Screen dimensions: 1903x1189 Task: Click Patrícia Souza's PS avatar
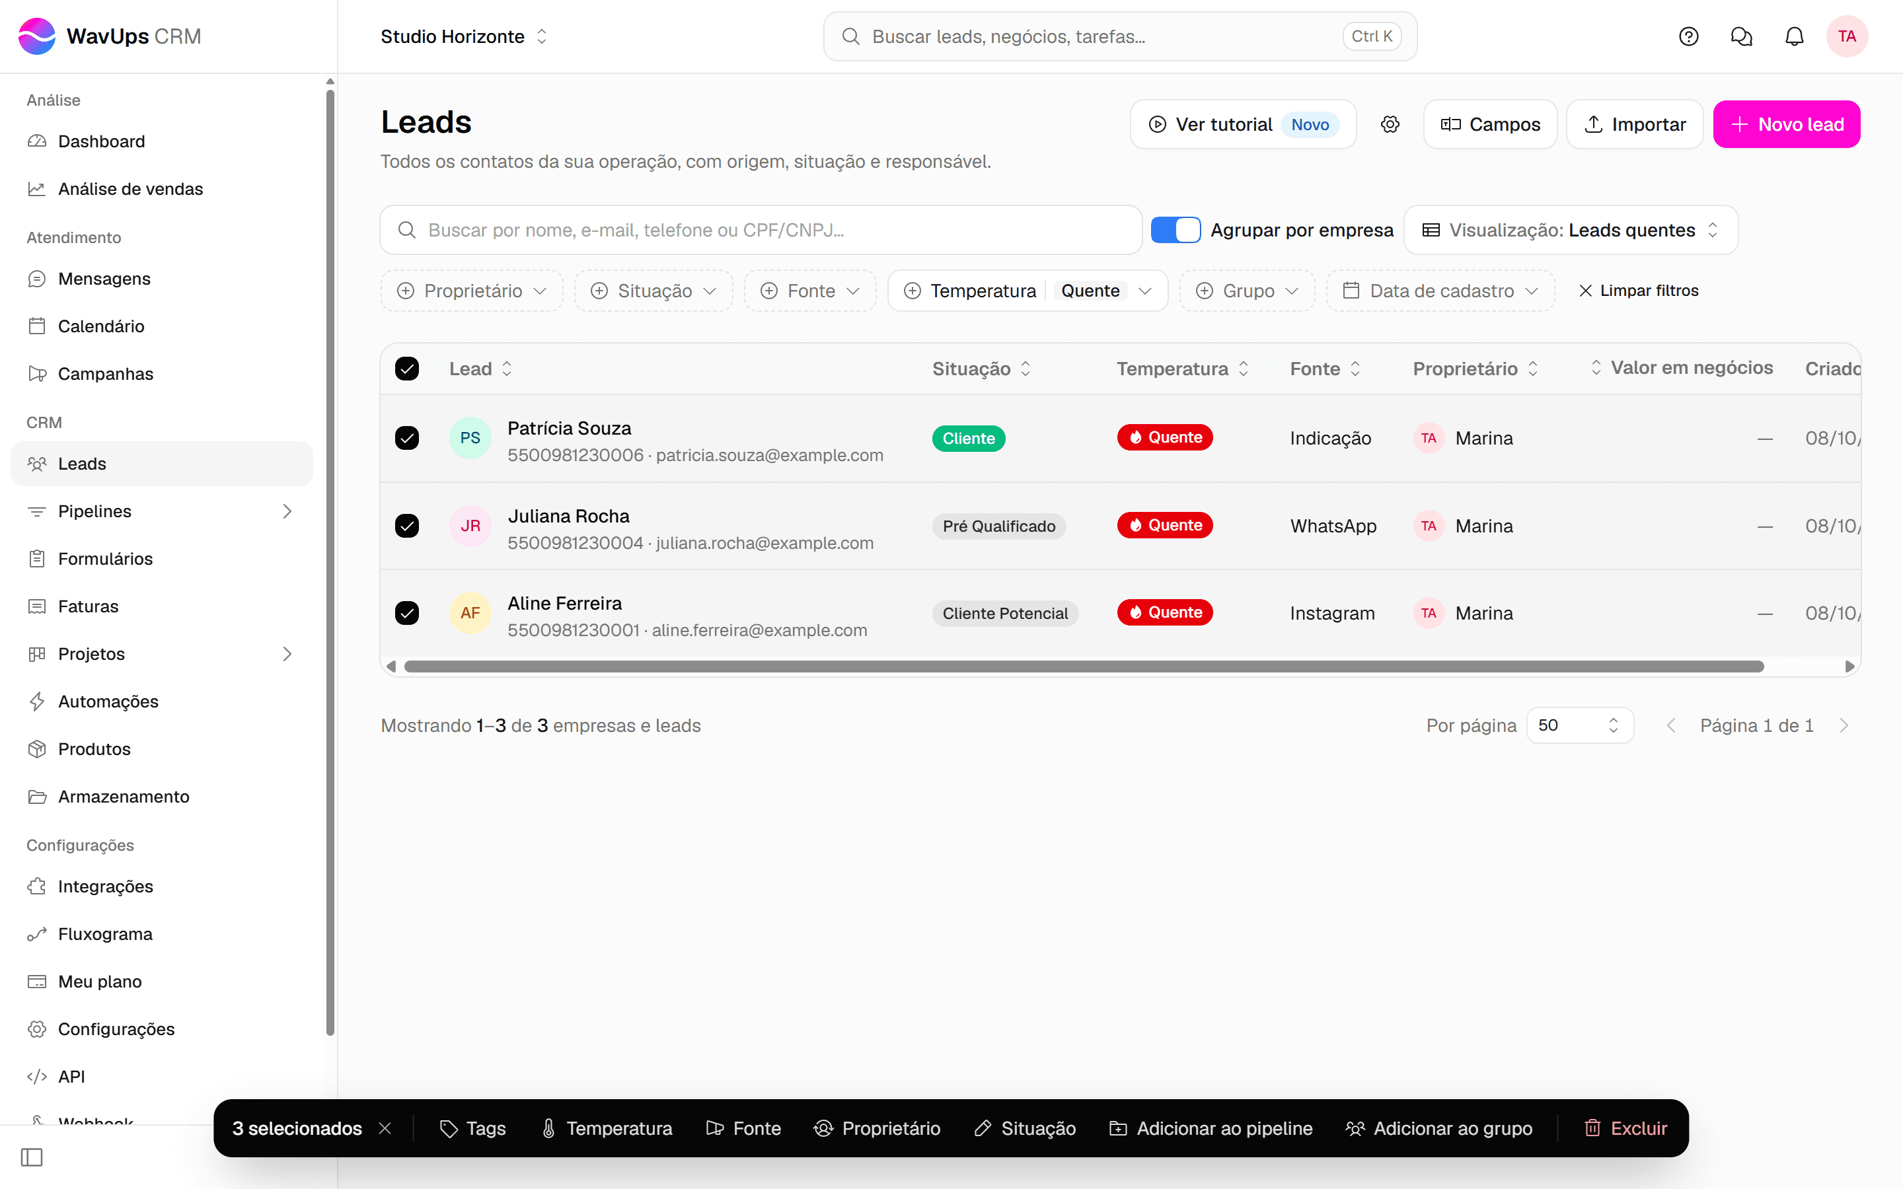[470, 438]
